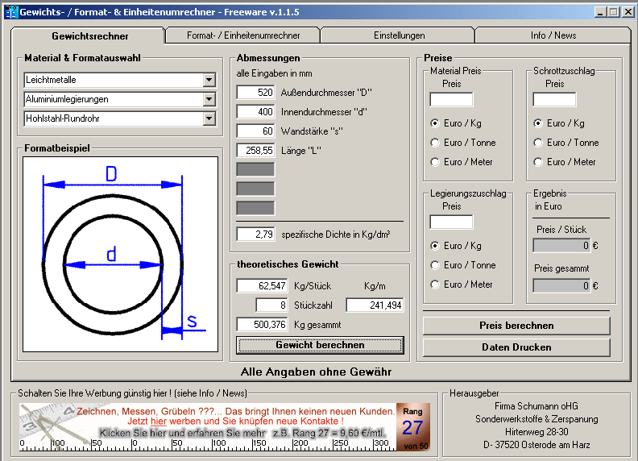
Task: Click the Kg/Stück weight field
Action: pyautogui.click(x=262, y=286)
